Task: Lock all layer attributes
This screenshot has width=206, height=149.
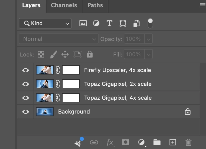Action: coord(90,54)
